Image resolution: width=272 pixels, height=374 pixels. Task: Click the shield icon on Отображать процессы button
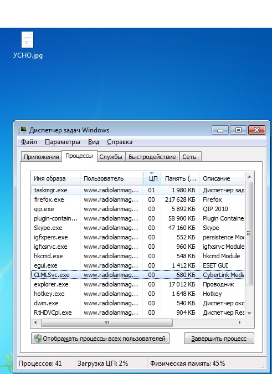[x=38, y=339]
